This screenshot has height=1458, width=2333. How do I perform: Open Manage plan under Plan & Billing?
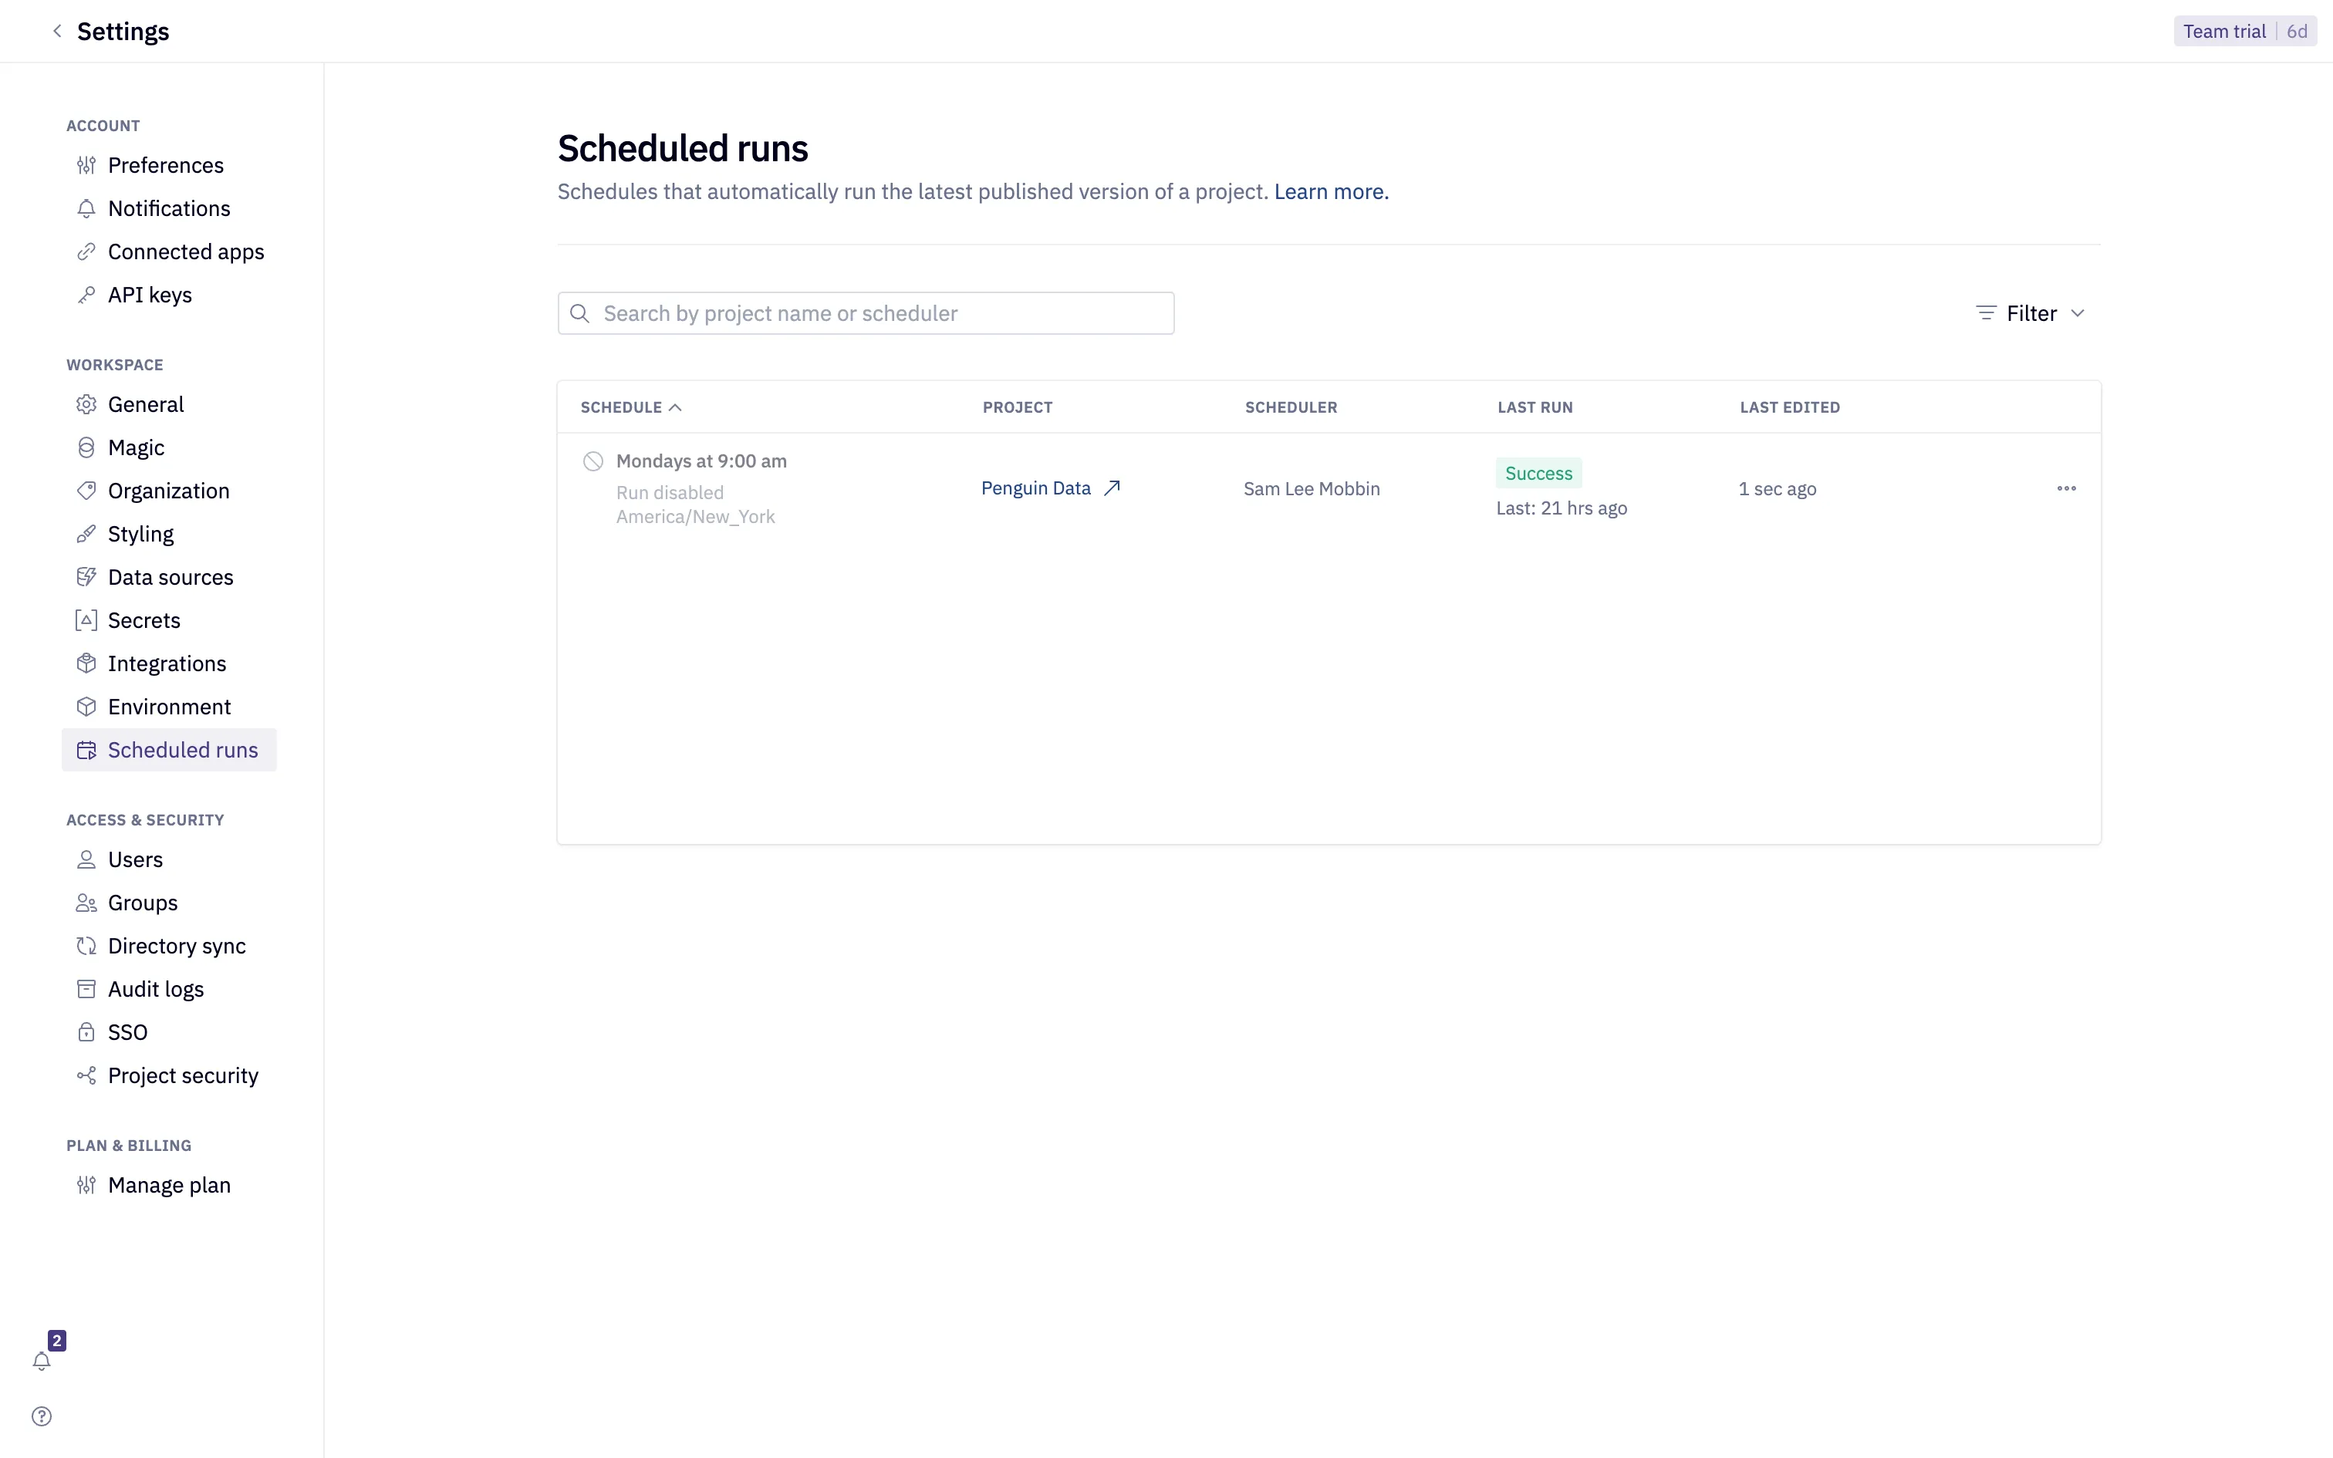click(169, 1184)
